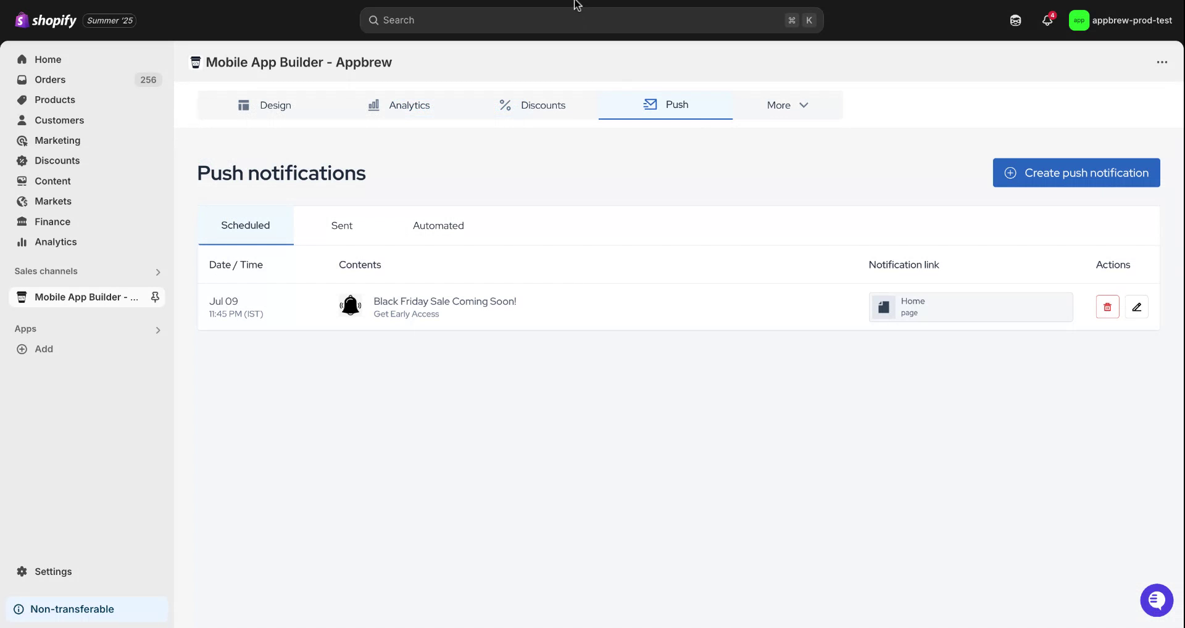Image resolution: width=1185 pixels, height=628 pixels.
Task: Switch to the Sent tab
Action: click(342, 226)
